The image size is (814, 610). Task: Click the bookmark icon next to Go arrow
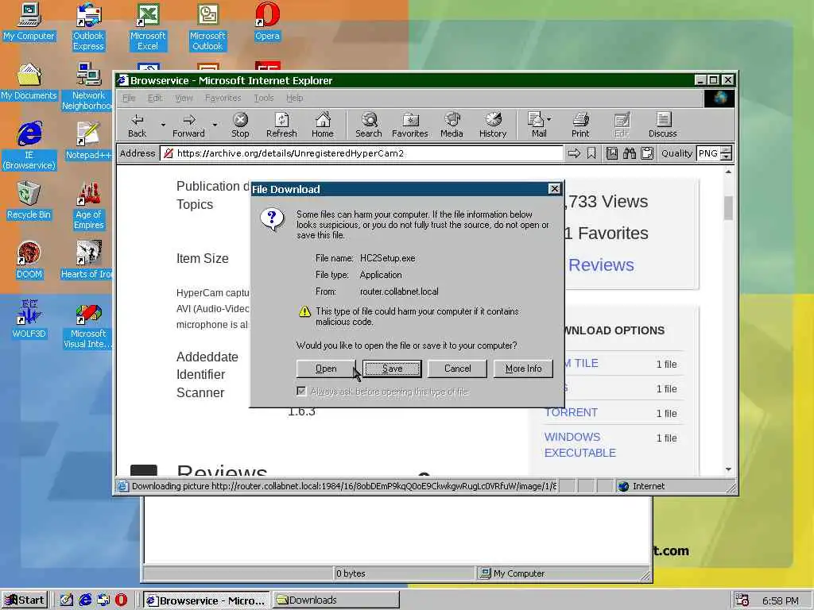591,153
